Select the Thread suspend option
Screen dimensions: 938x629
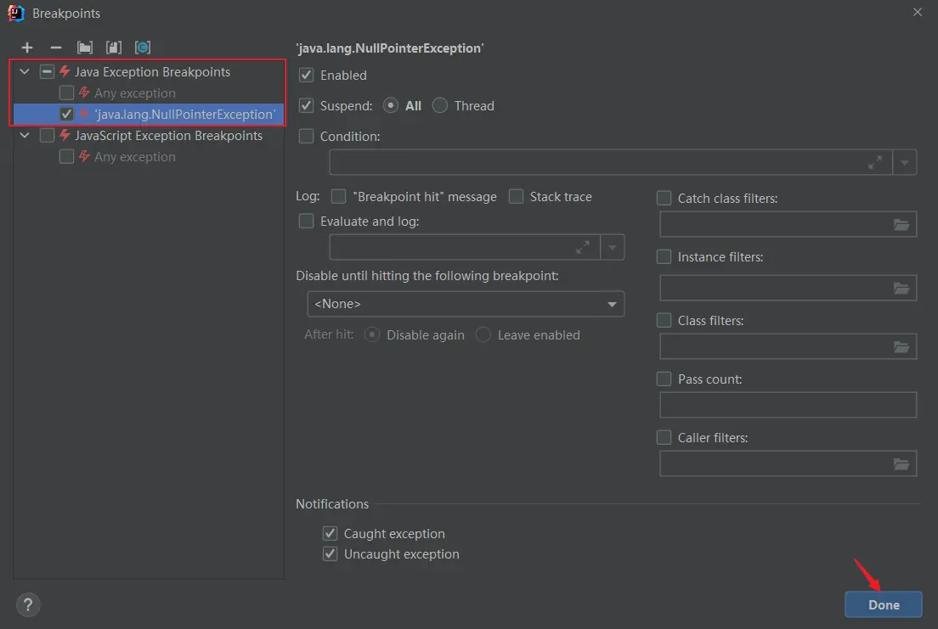440,106
